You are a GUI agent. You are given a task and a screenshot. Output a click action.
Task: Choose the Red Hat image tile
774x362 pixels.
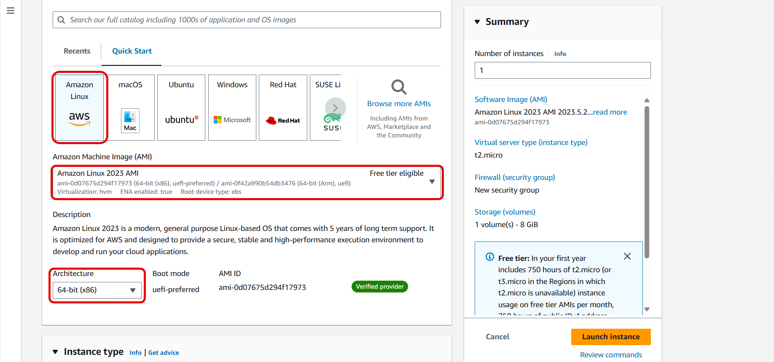283,107
